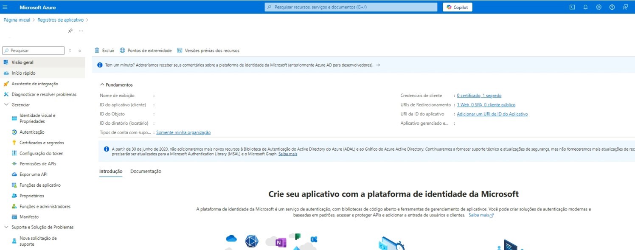The height and width of the screenshot is (250, 635).
Task: Click the Configuração do token icon
Action: coord(14,153)
